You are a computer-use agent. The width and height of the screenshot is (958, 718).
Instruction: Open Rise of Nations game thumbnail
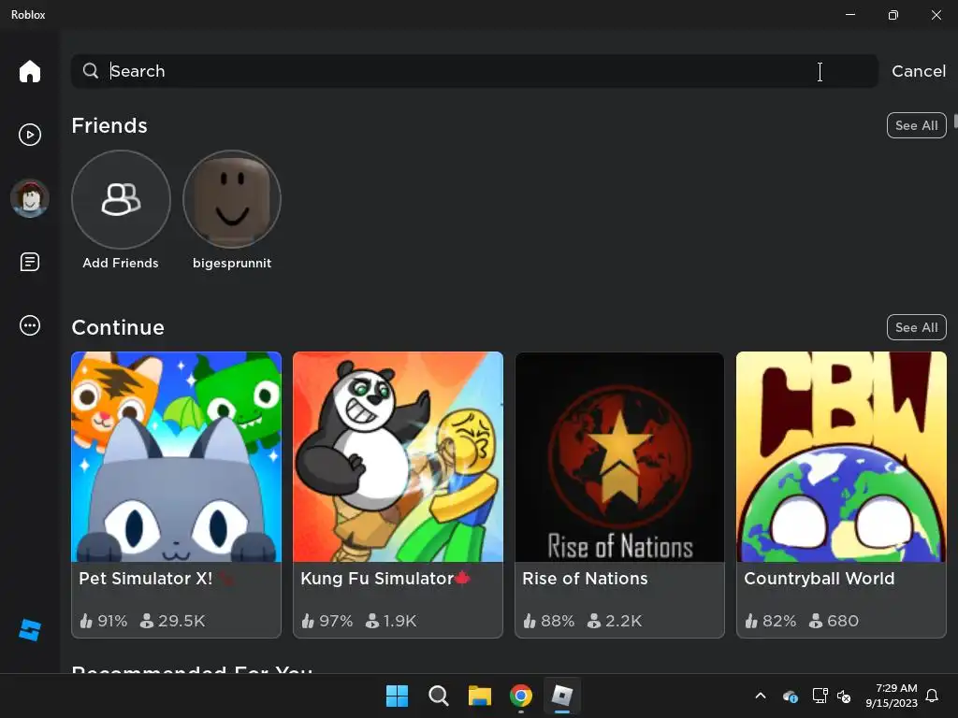(619, 456)
